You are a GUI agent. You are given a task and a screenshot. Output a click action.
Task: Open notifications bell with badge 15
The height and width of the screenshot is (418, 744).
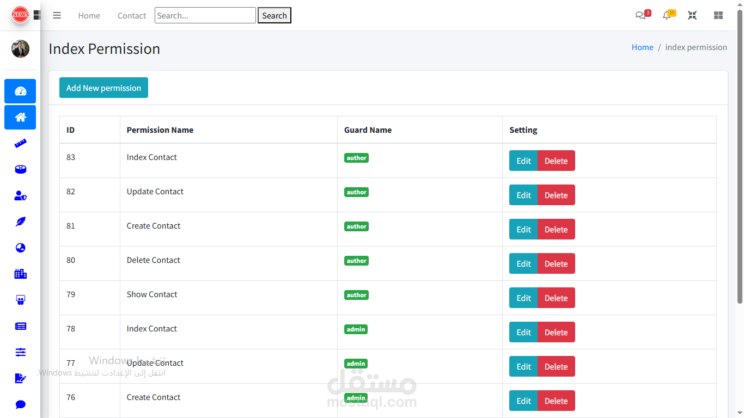coord(668,15)
